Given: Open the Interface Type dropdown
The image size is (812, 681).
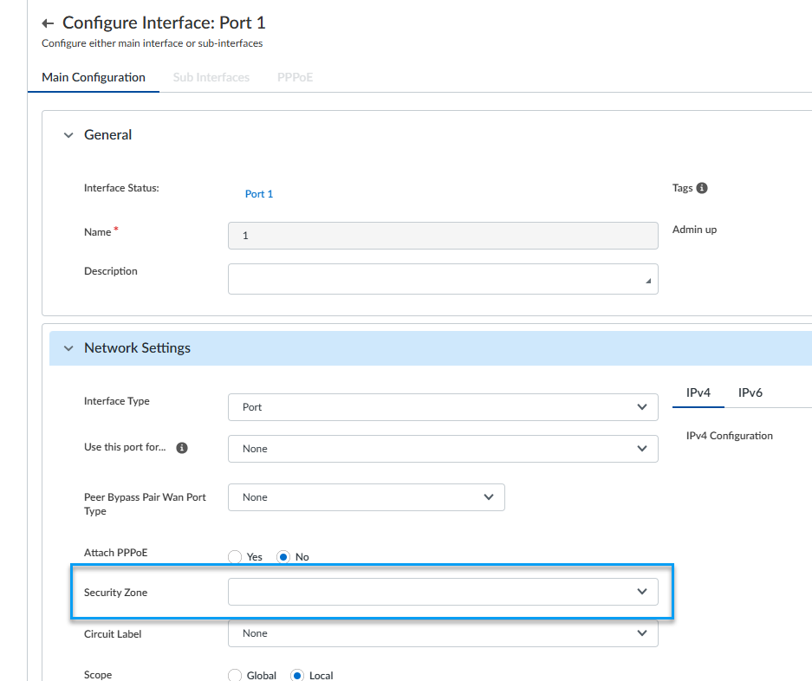Looking at the screenshot, I should pos(443,407).
